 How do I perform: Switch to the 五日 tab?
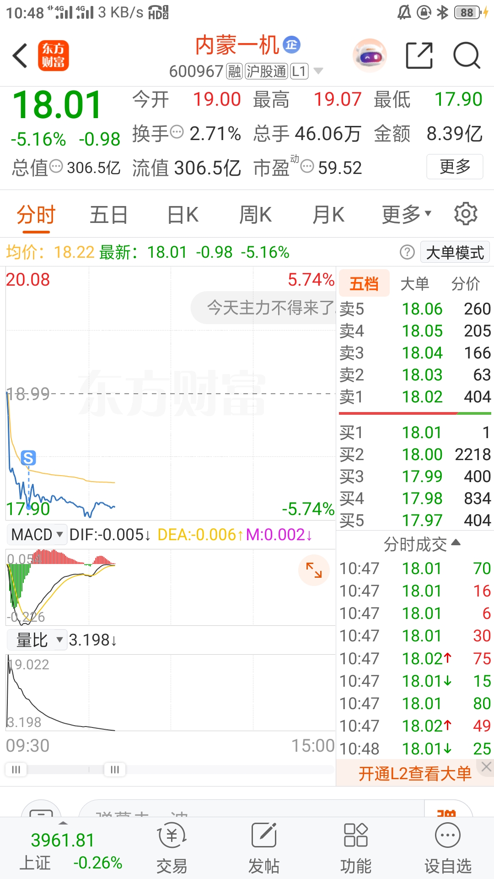(x=109, y=215)
